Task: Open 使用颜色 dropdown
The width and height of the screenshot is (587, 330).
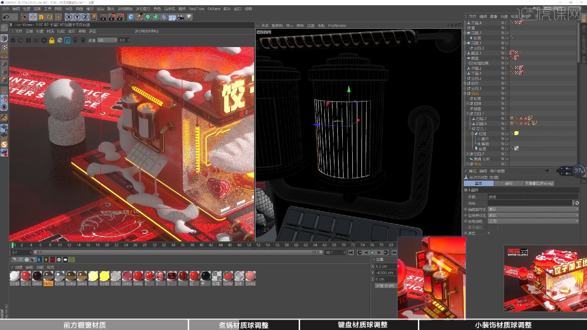Action: tap(533, 221)
